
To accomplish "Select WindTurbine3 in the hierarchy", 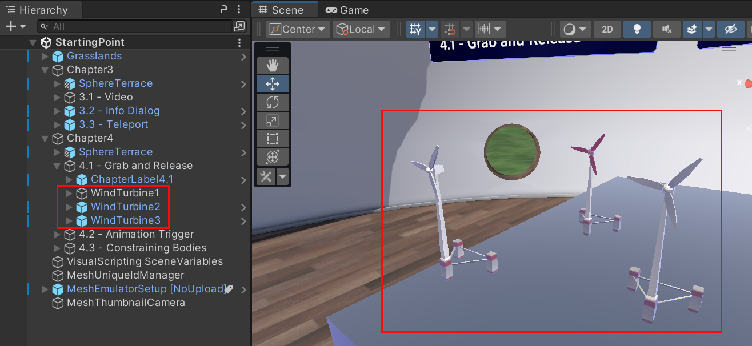I will 125,220.
